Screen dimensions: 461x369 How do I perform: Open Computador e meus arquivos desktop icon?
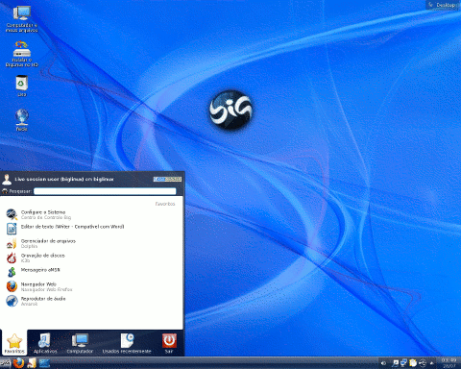(x=22, y=19)
